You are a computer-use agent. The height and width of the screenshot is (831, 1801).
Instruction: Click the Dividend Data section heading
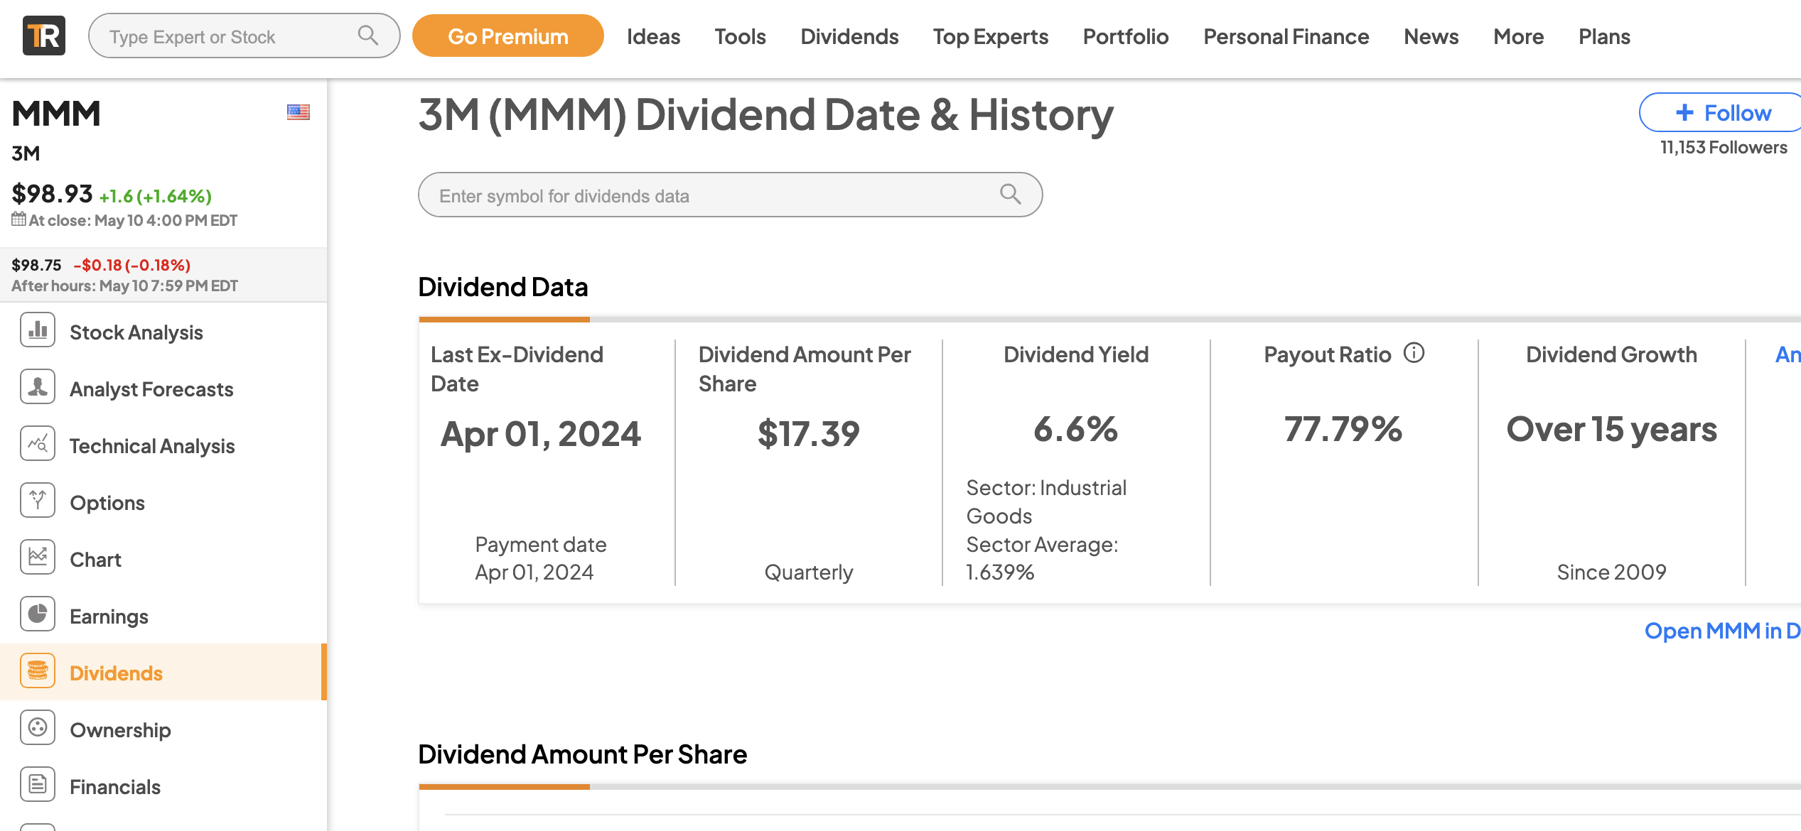coord(503,287)
